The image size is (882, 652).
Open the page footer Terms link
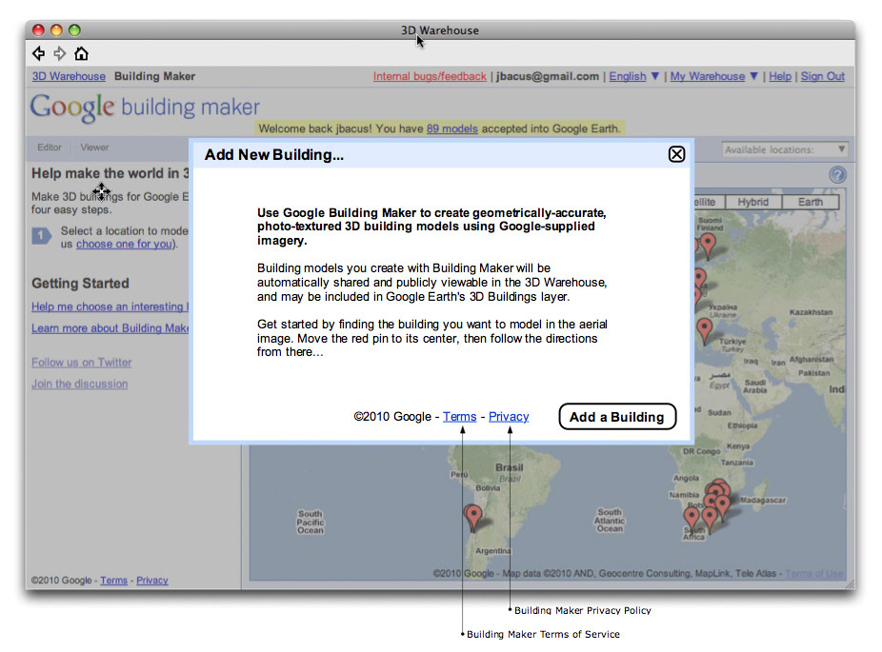click(x=113, y=580)
